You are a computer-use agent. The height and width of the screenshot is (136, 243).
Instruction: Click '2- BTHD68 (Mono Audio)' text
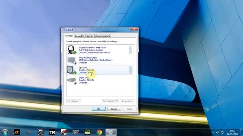[x=91, y=50]
